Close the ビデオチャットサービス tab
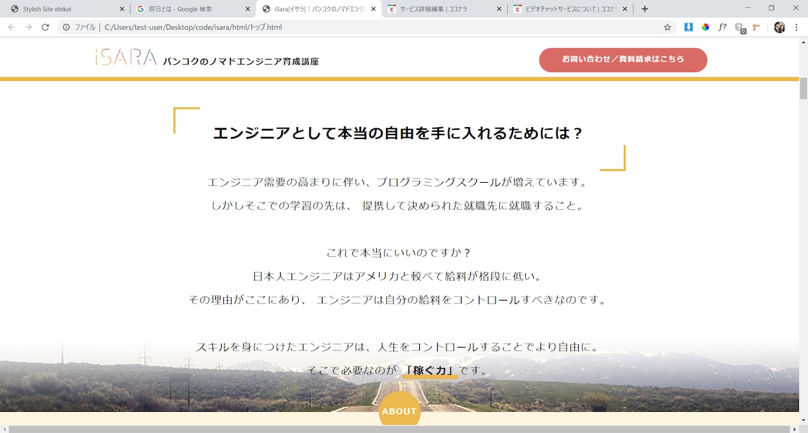Screen dimensions: 808x433 tap(625, 9)
